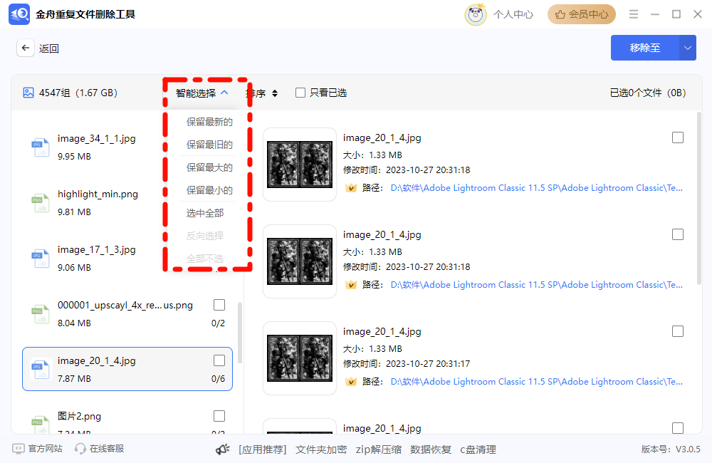Check the first image_20_1_4.jpg duplicate
The height and width of the screenshot is (463, 712).
[678, 137]
